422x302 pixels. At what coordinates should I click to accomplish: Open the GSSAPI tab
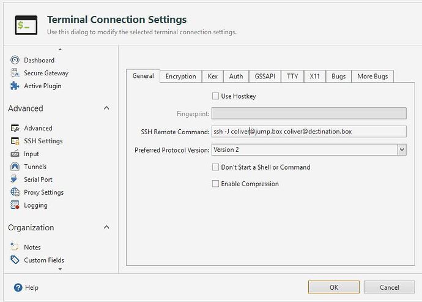coord(265,77)
